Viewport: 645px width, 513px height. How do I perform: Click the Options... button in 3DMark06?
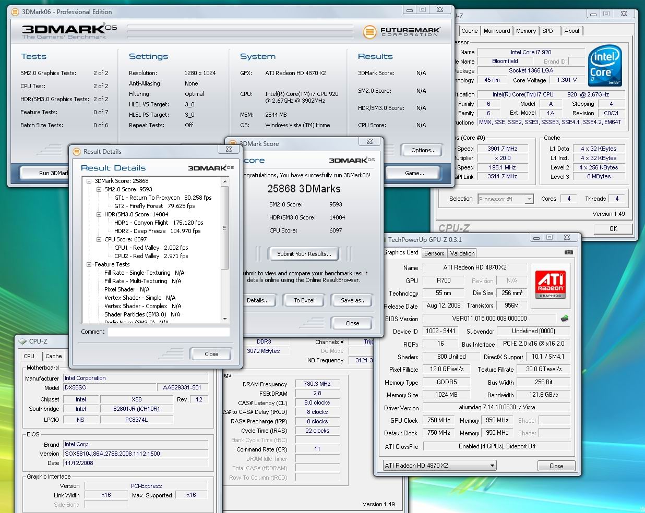[423, 150]
